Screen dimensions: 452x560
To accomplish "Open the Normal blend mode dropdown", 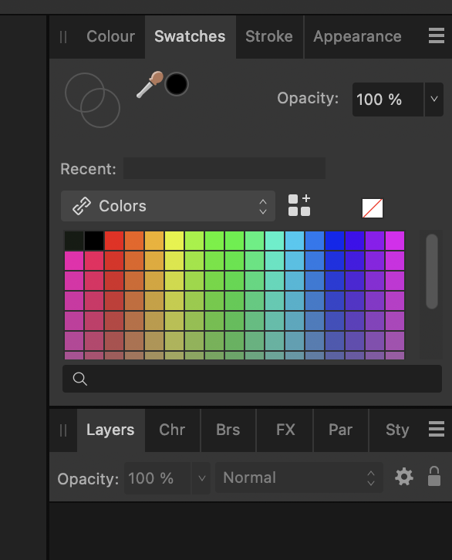I will point(299,478).
